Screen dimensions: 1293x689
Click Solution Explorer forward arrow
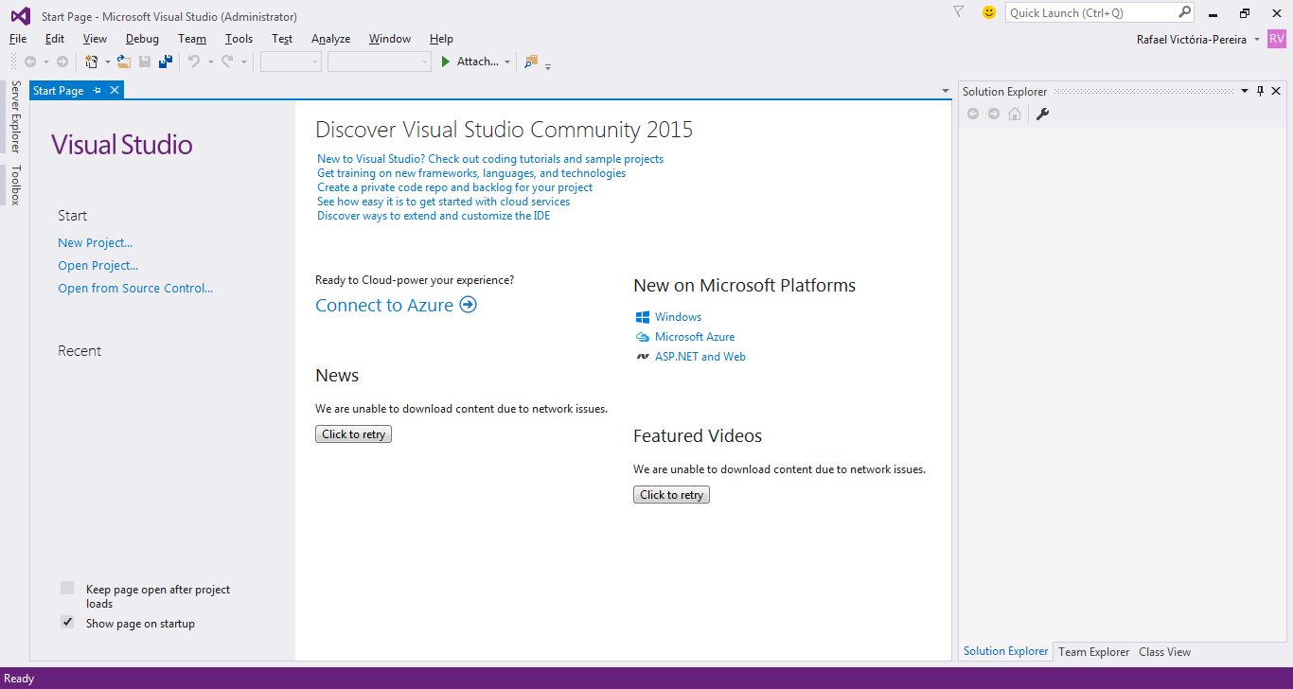pos(994,114)
